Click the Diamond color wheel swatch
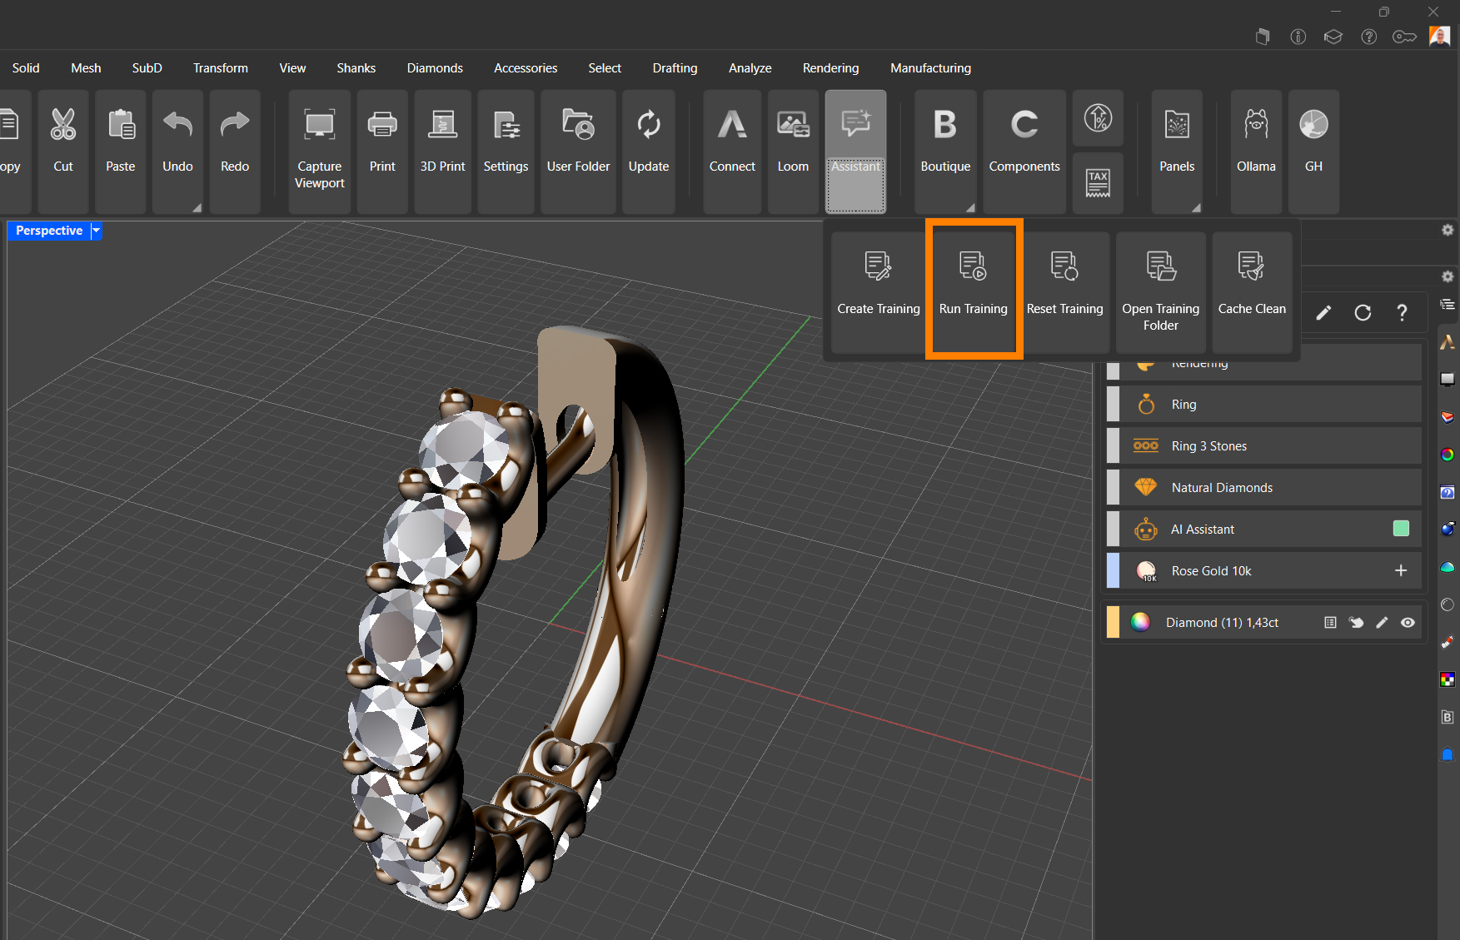Screen dimensions: 1460x940 (1140, 623)
